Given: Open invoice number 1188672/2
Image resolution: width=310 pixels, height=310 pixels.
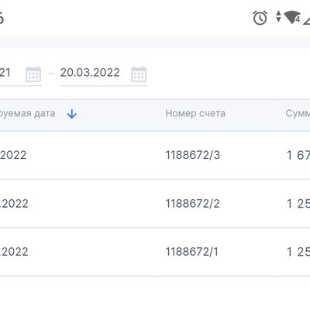Looking at the screenshot, I should click(192, 204).
